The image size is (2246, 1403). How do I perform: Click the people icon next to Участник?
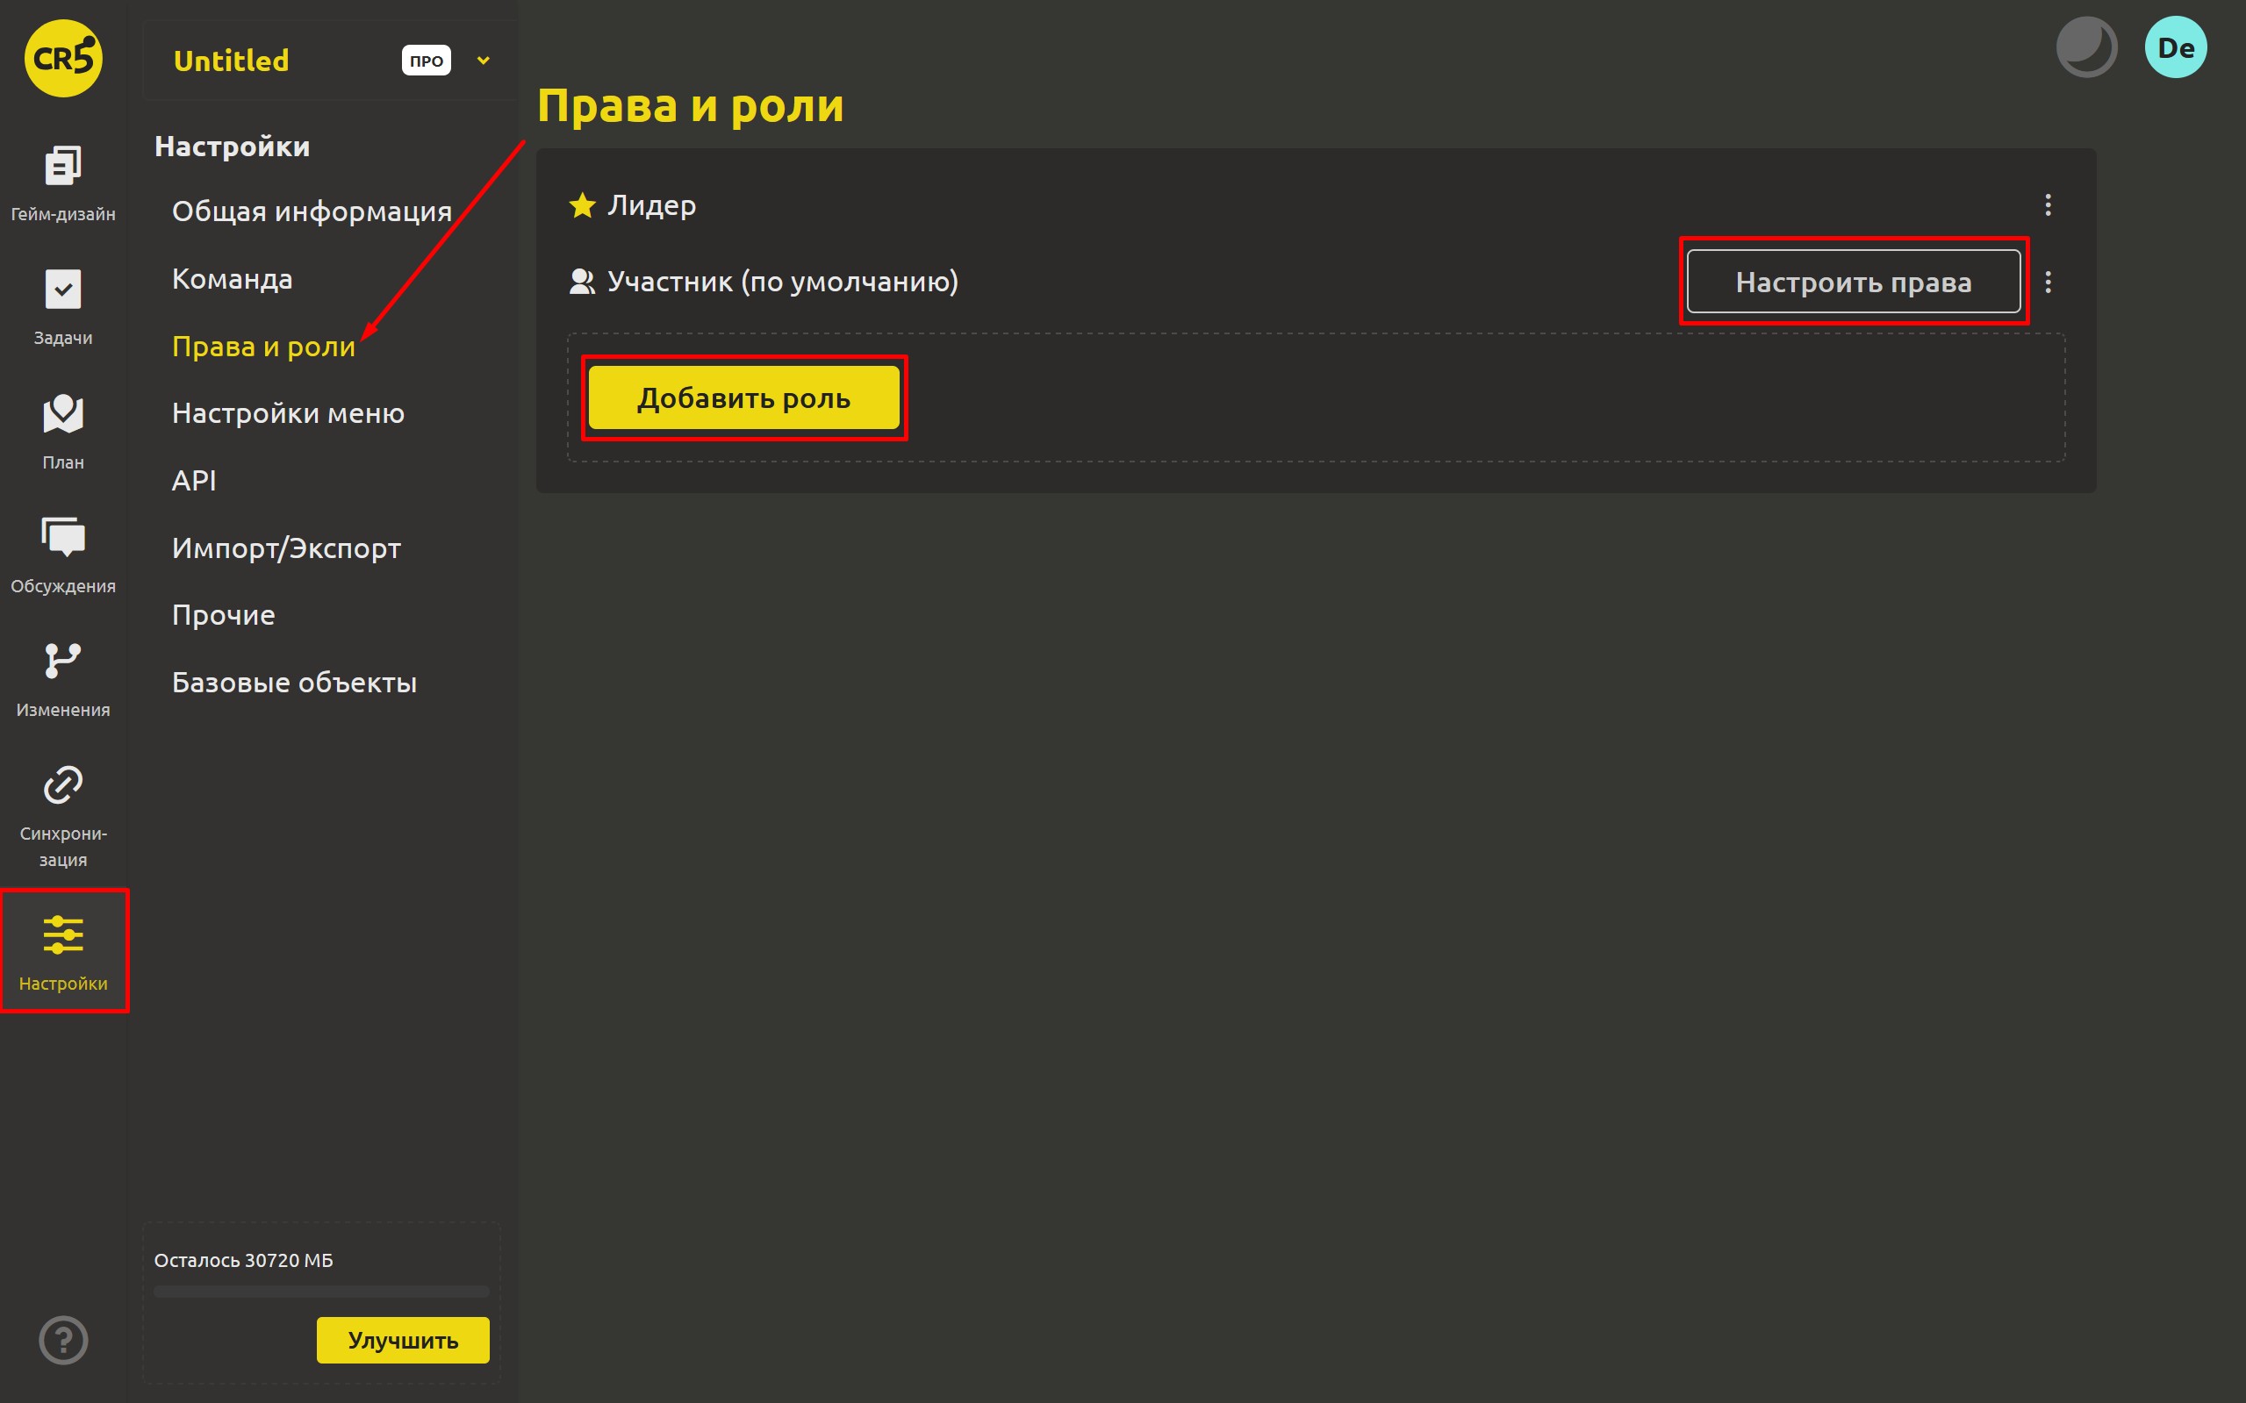[x=582, y=282]
